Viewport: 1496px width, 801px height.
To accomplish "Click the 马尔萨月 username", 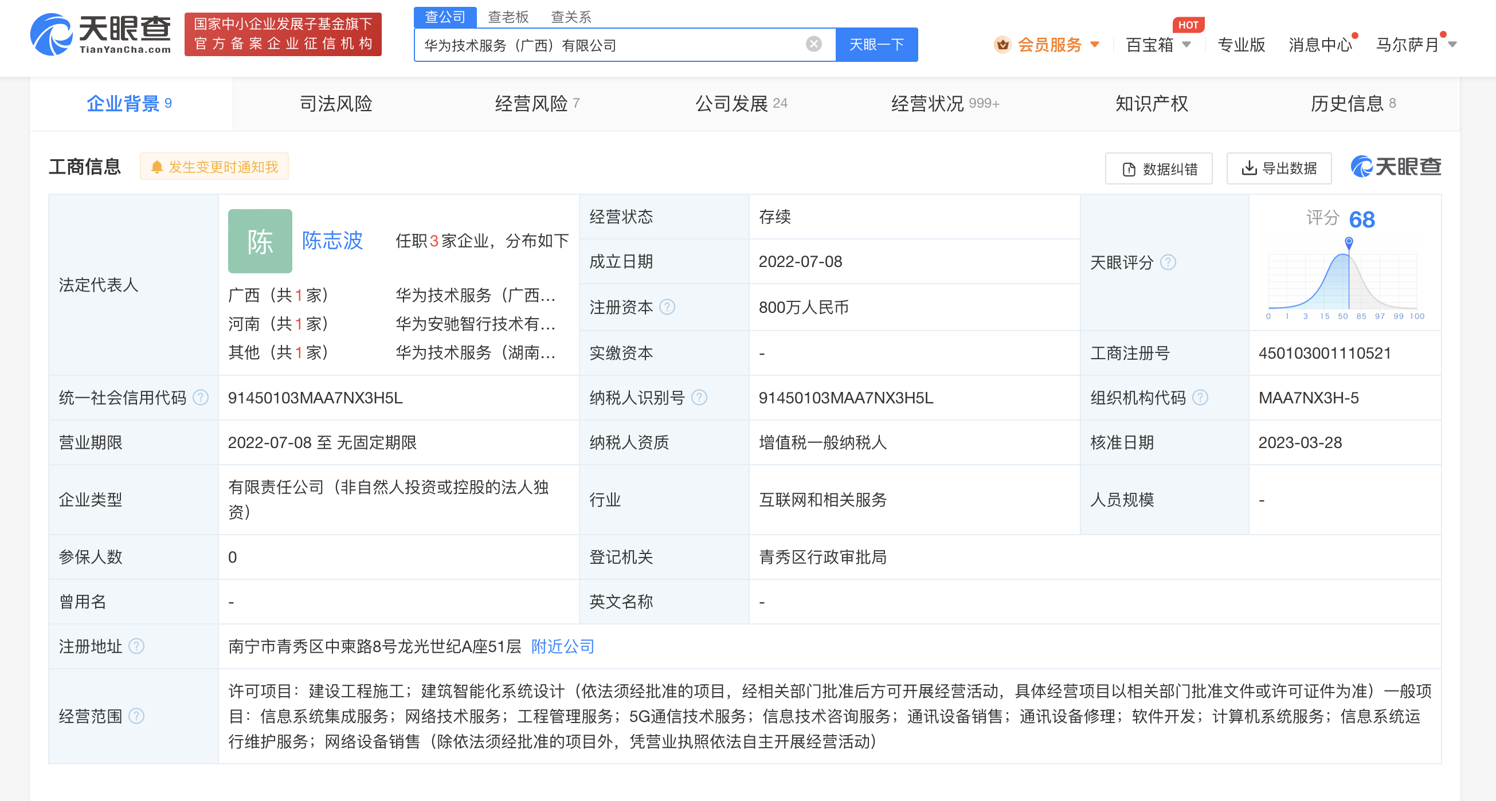I will (x=1407, y=45).
